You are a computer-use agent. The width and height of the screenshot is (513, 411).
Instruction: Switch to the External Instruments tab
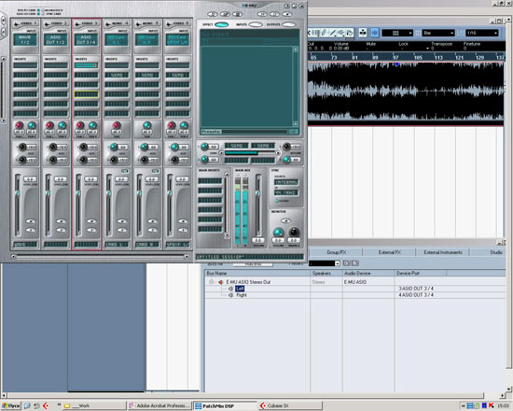443,252
